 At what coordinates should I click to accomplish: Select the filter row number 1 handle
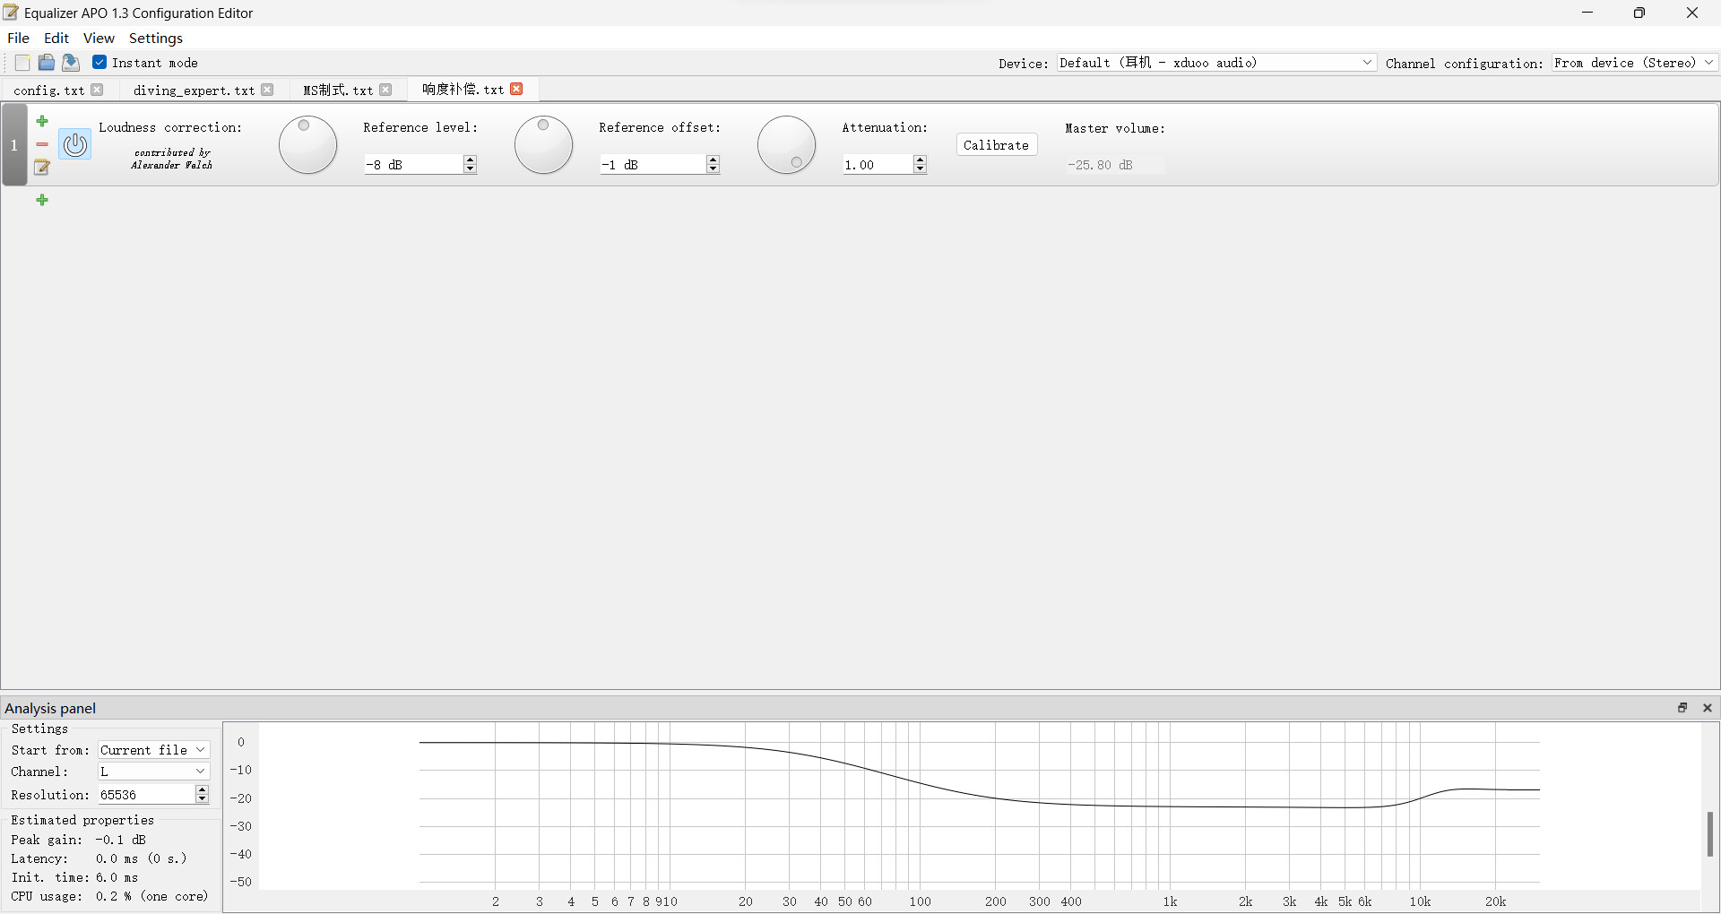(14, 145)
